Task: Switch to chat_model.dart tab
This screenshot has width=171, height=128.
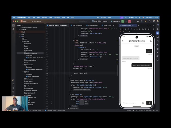Action: pos(77,25)
